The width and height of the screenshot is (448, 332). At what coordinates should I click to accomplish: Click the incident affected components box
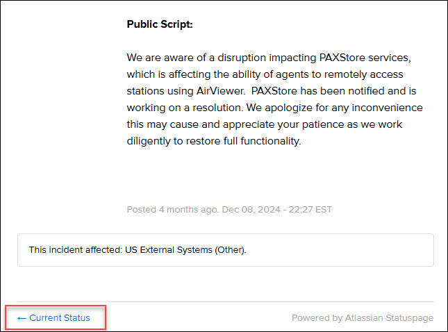(x=225, y=250)
